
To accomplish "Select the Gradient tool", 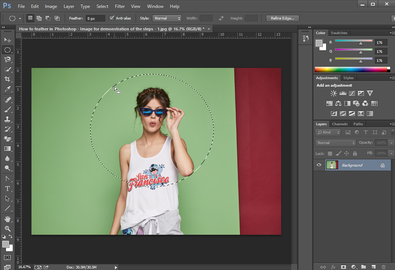I will (8, 148).
